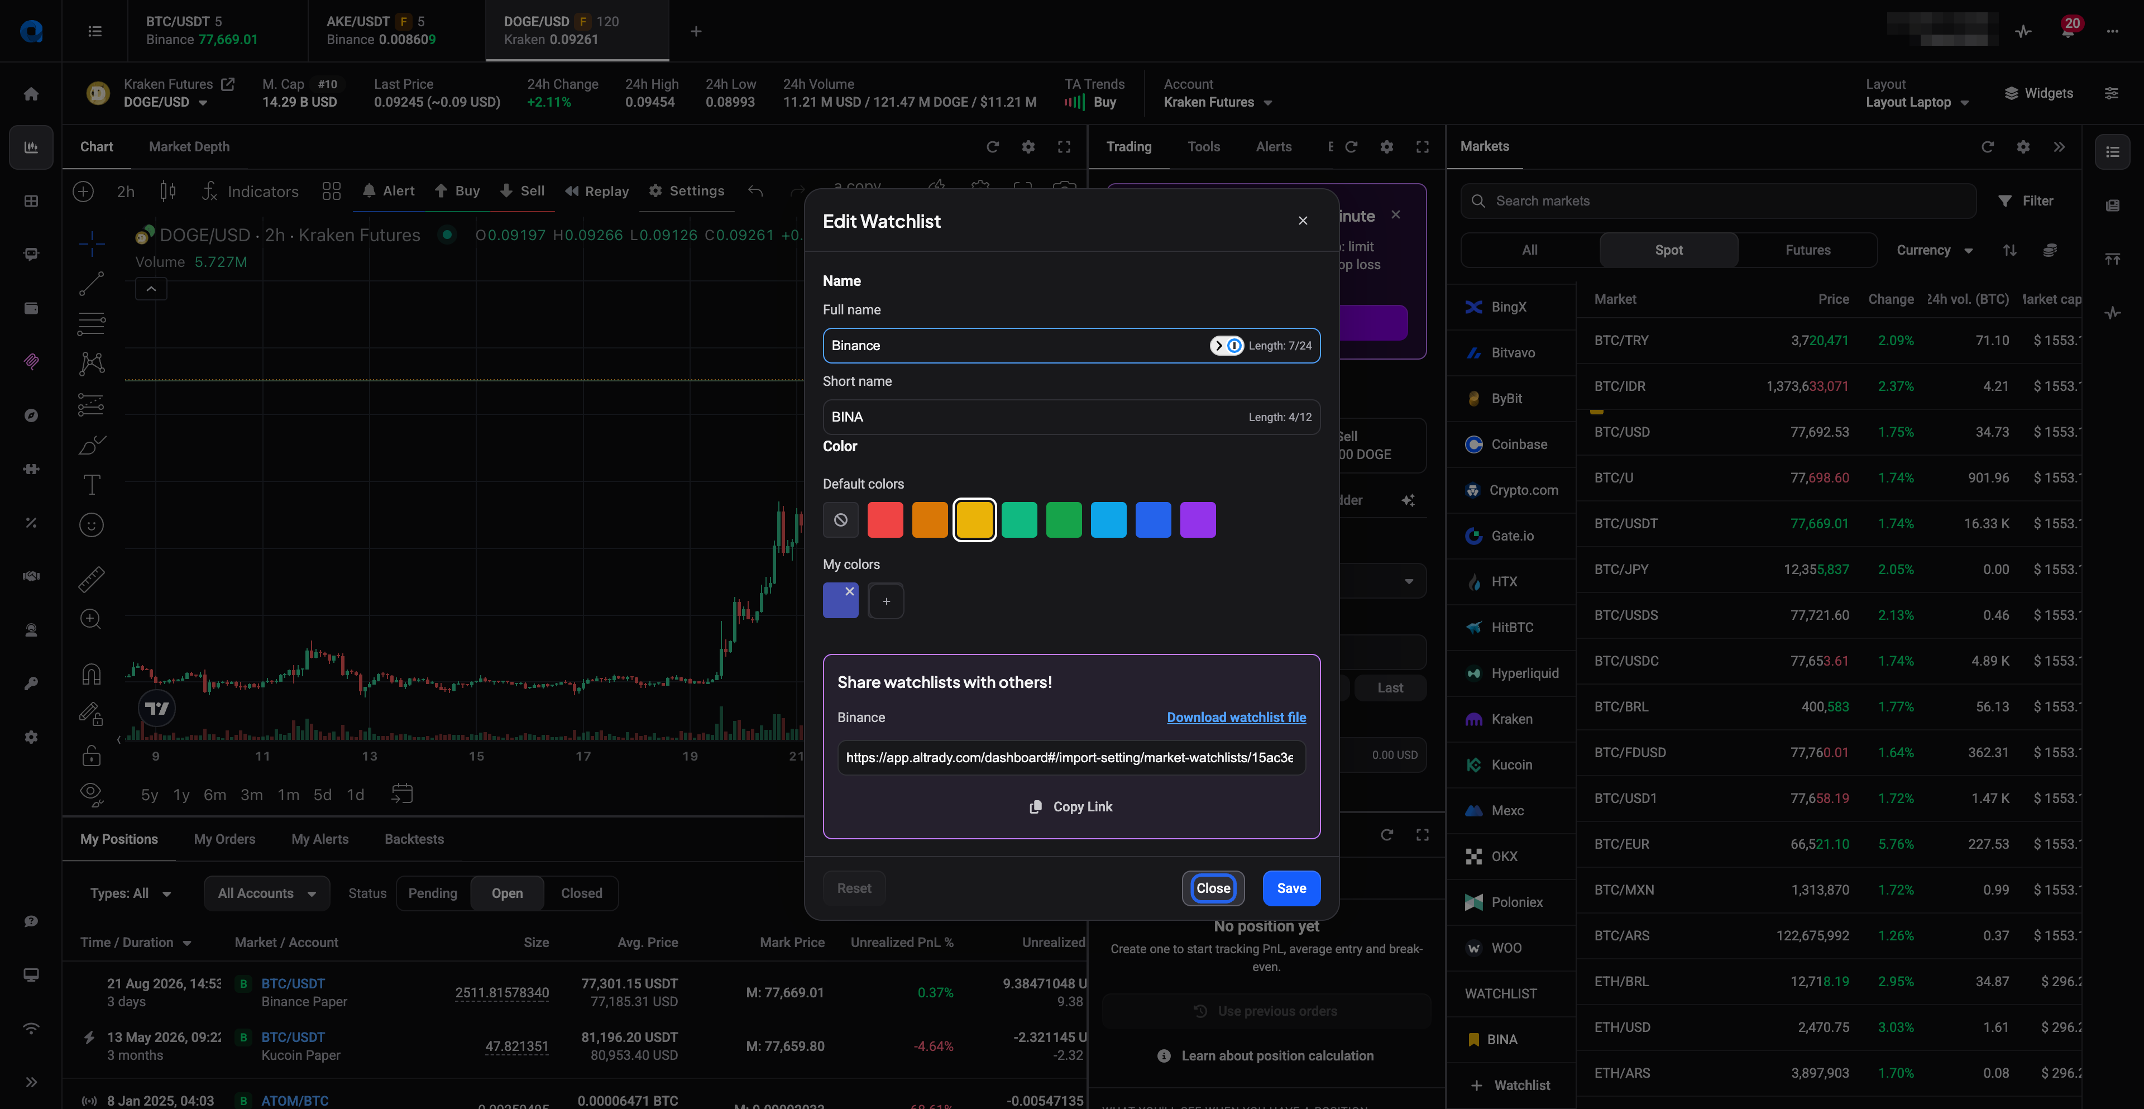Collapse the chart legend arrow

(x=151, y=288)
